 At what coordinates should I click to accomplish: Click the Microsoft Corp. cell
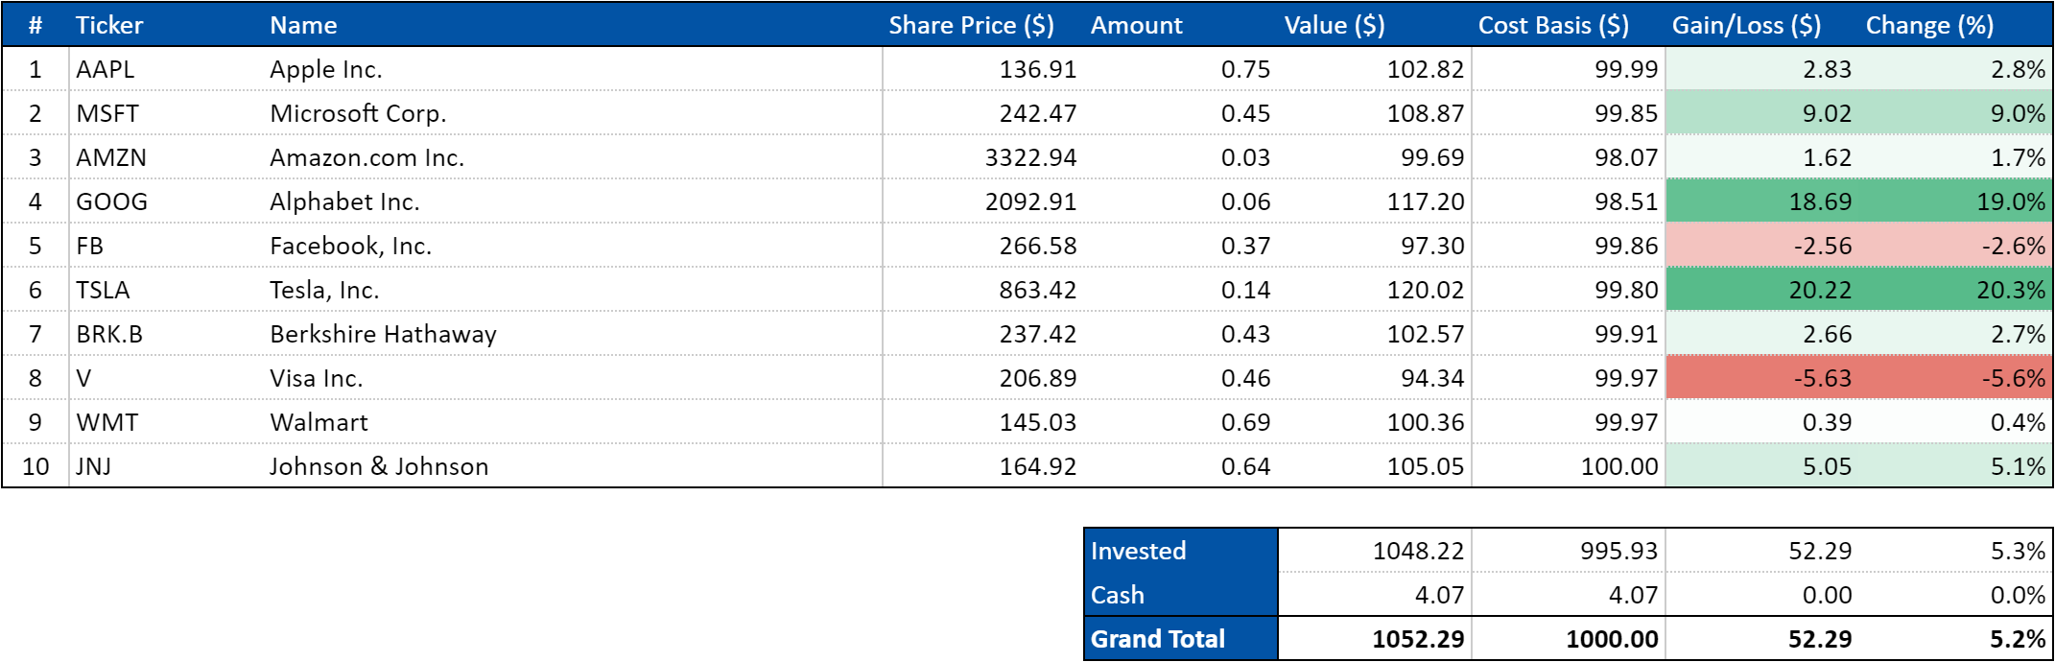point(573,113)
